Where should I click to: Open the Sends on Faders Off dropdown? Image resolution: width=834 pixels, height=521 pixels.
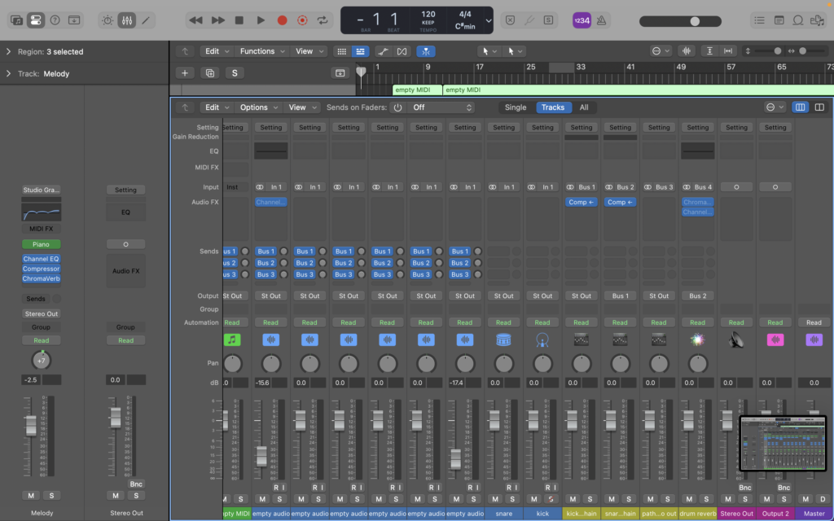pos(442,107)
